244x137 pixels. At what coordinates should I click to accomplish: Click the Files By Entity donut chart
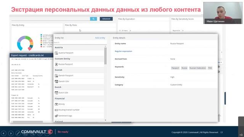pyautogui.click(x=25, y=43)
